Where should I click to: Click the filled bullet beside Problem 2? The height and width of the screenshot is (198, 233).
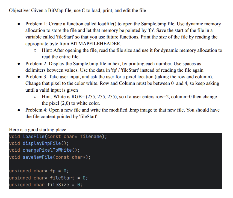[18, 64]
